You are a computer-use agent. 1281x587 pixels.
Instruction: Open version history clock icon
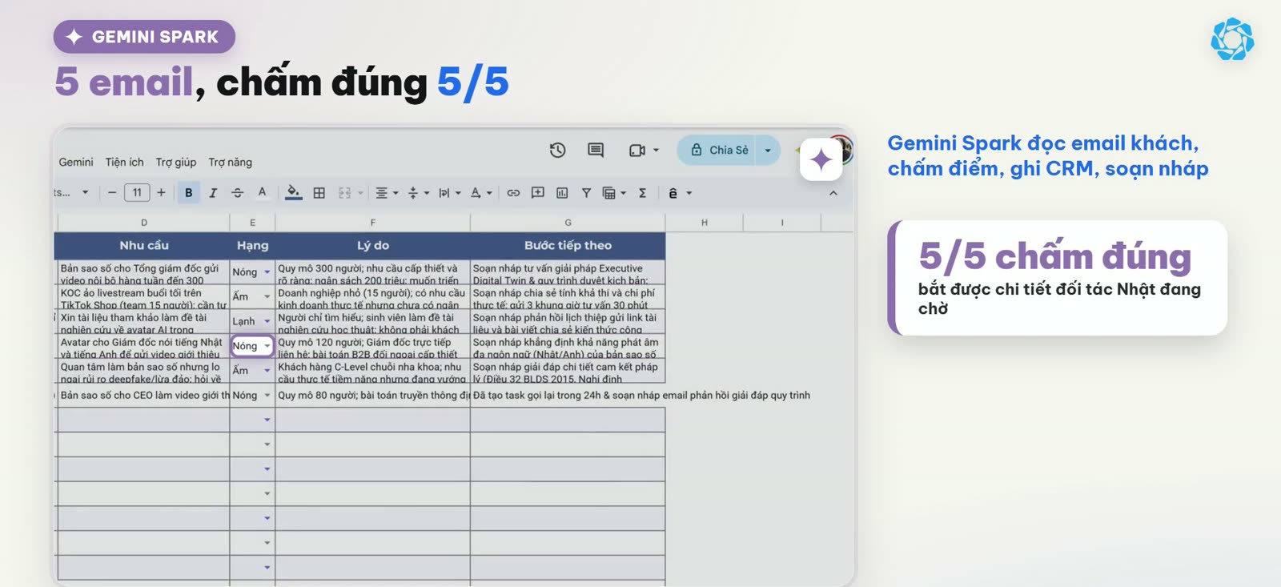[x=557, y=150]
